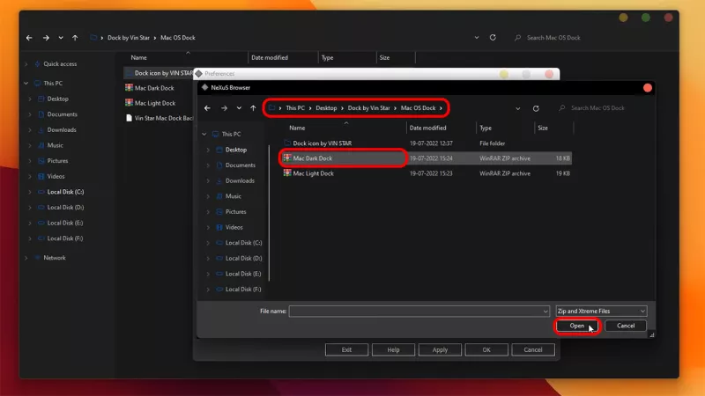
Task: Select Music in dialog sidebar
Action: pyautogui.click(x=233, y=196)
